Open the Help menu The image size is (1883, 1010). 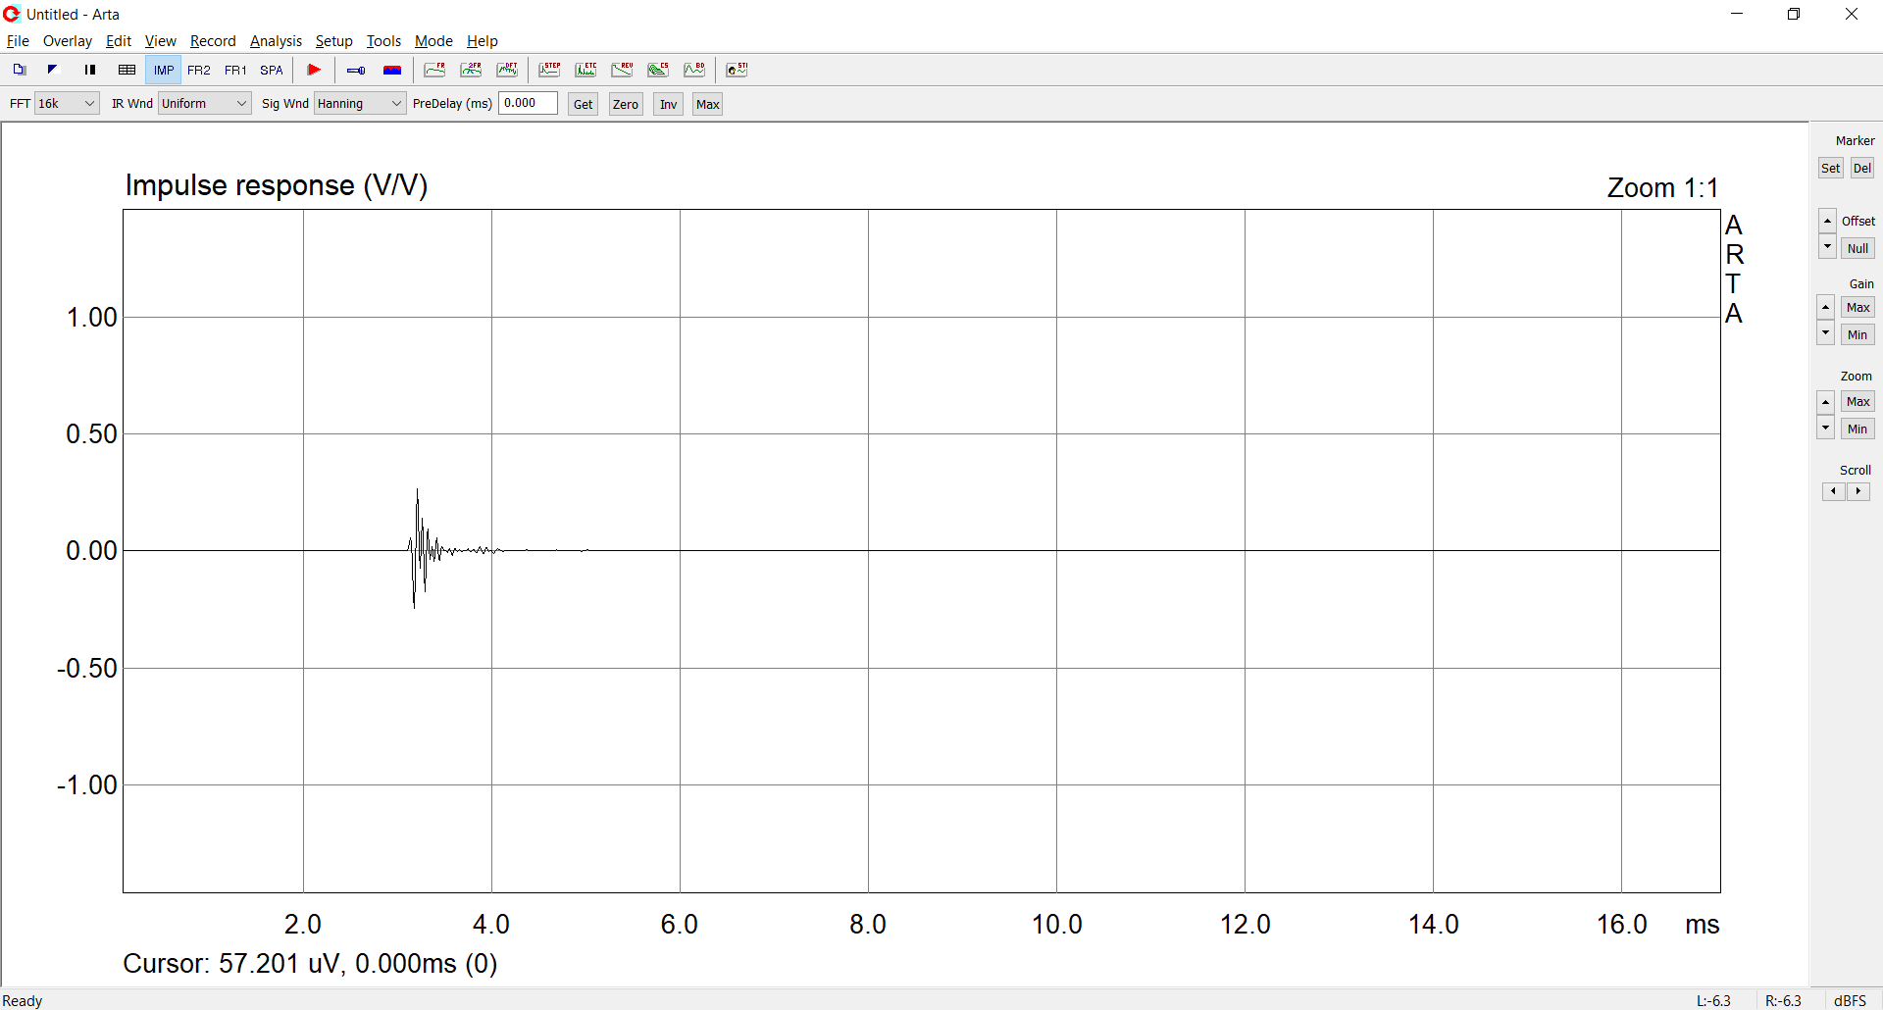click(x=482, y=41)
